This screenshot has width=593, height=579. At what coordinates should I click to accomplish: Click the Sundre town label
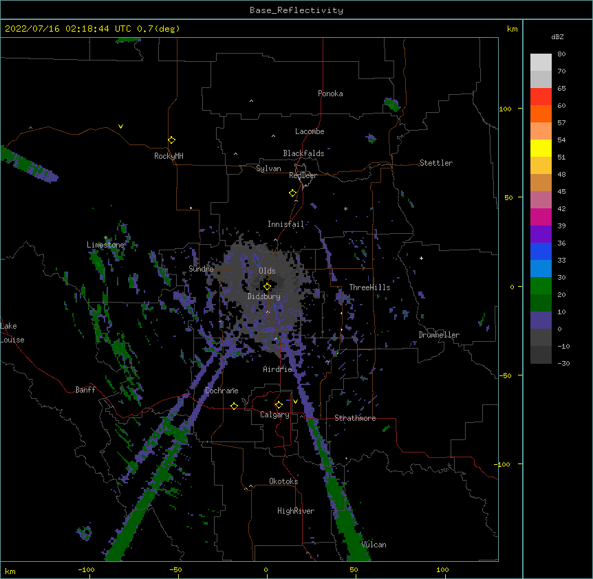[201, 269]
